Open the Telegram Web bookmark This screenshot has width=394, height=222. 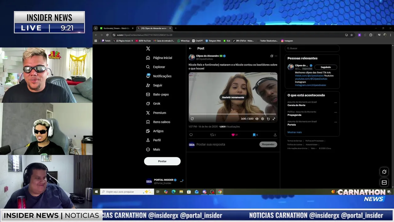(x=213, y=41)
